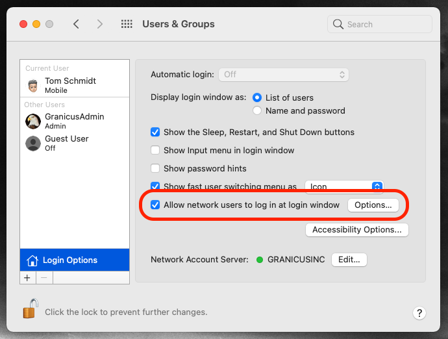Click the lock icon to prevent changes
Screen dimensions: 448x339
[29, 309]
